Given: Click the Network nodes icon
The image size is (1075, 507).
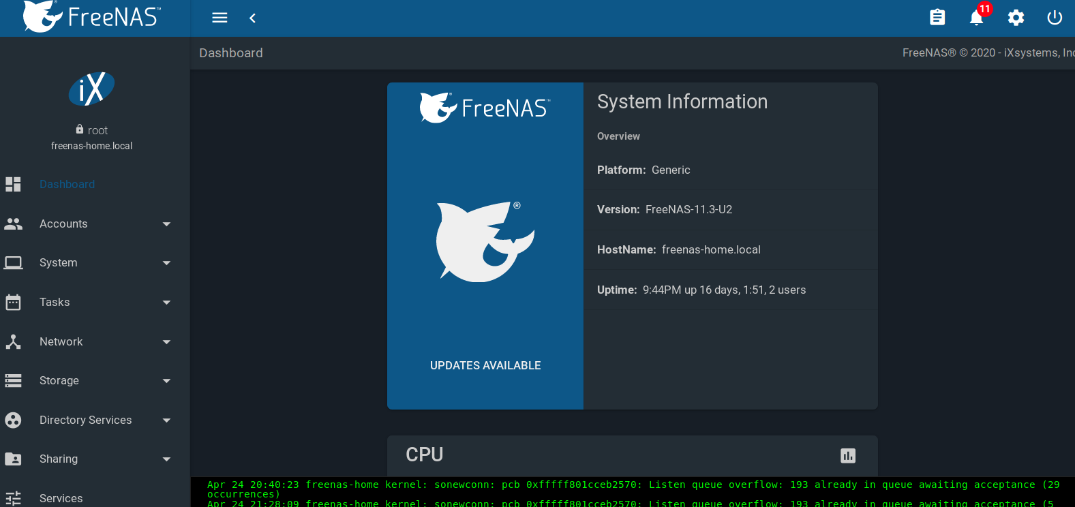Looking at the screenshot, I should pos(13,341).
